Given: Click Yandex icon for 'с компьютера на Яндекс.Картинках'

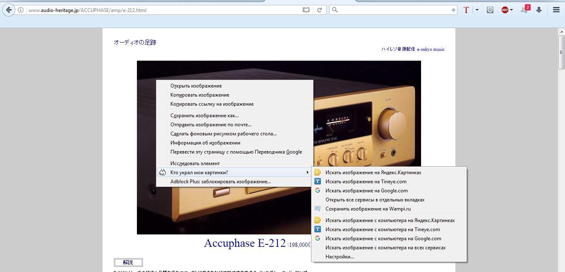Looking at the screenshot, I should coord(318,220).
